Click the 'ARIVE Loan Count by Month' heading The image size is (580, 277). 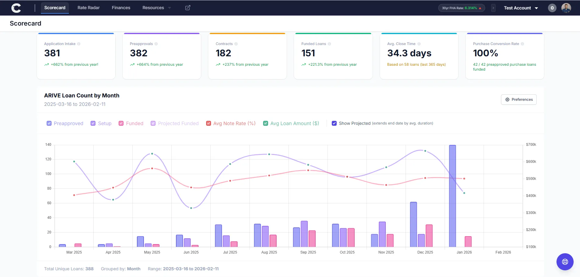[x=82, y=96]
